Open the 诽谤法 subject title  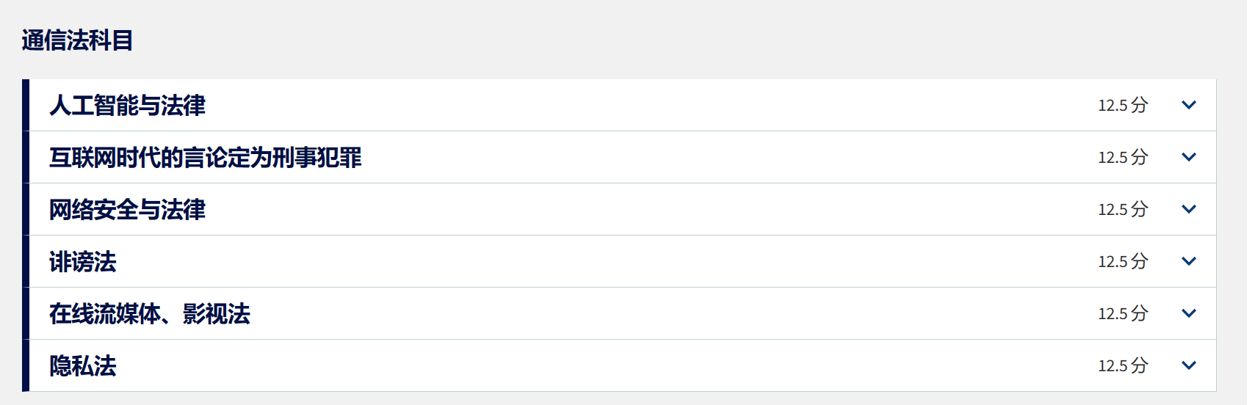click(x=83, y=262)
